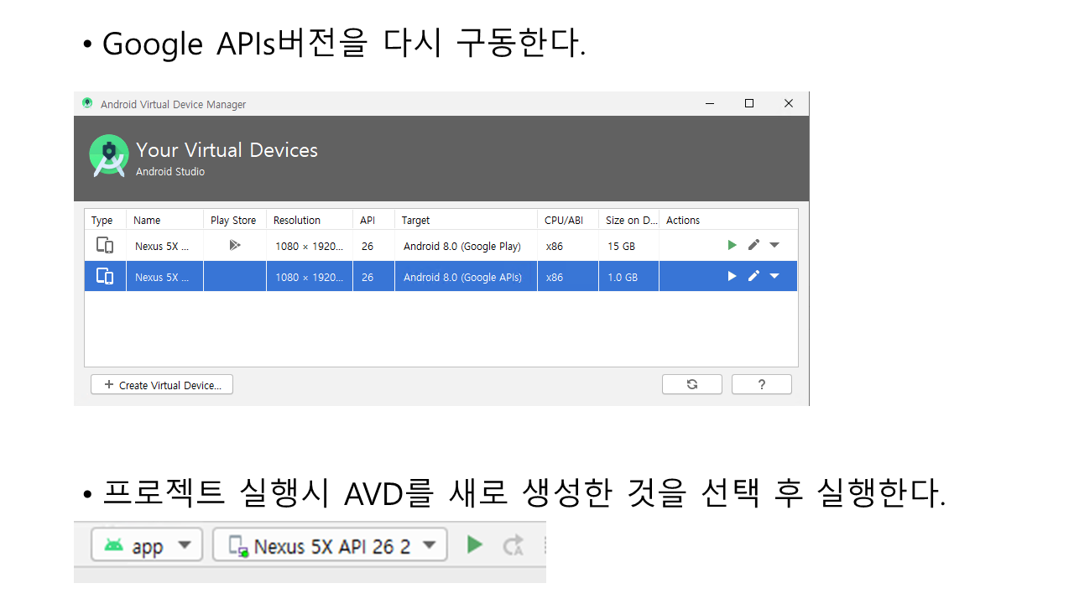Open more actions for Google APIs AVD
1074x604 pixels.
[774, 276]
